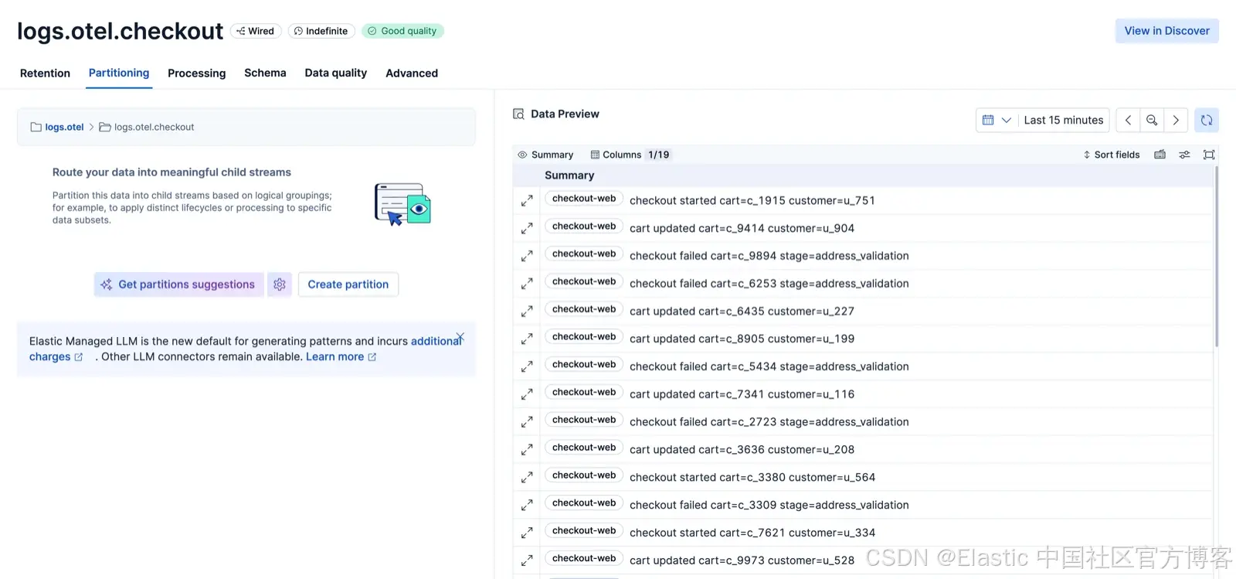Open the Last 15 minutes time picker
The width and height of the screenshot is (1236, 579).
[1064, 120]
